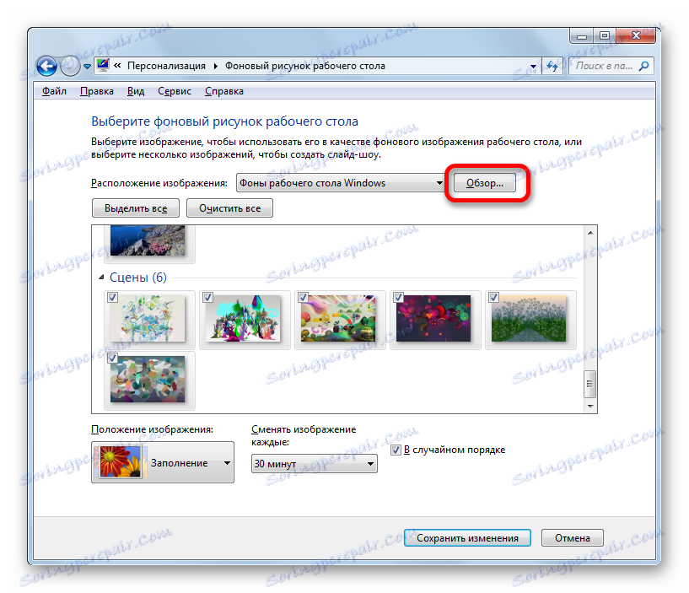Uncheck the first pastel swirls scene wallpaper
This screenshot has height=593, width=689.
pyautogui.click(x=113, y=298)
